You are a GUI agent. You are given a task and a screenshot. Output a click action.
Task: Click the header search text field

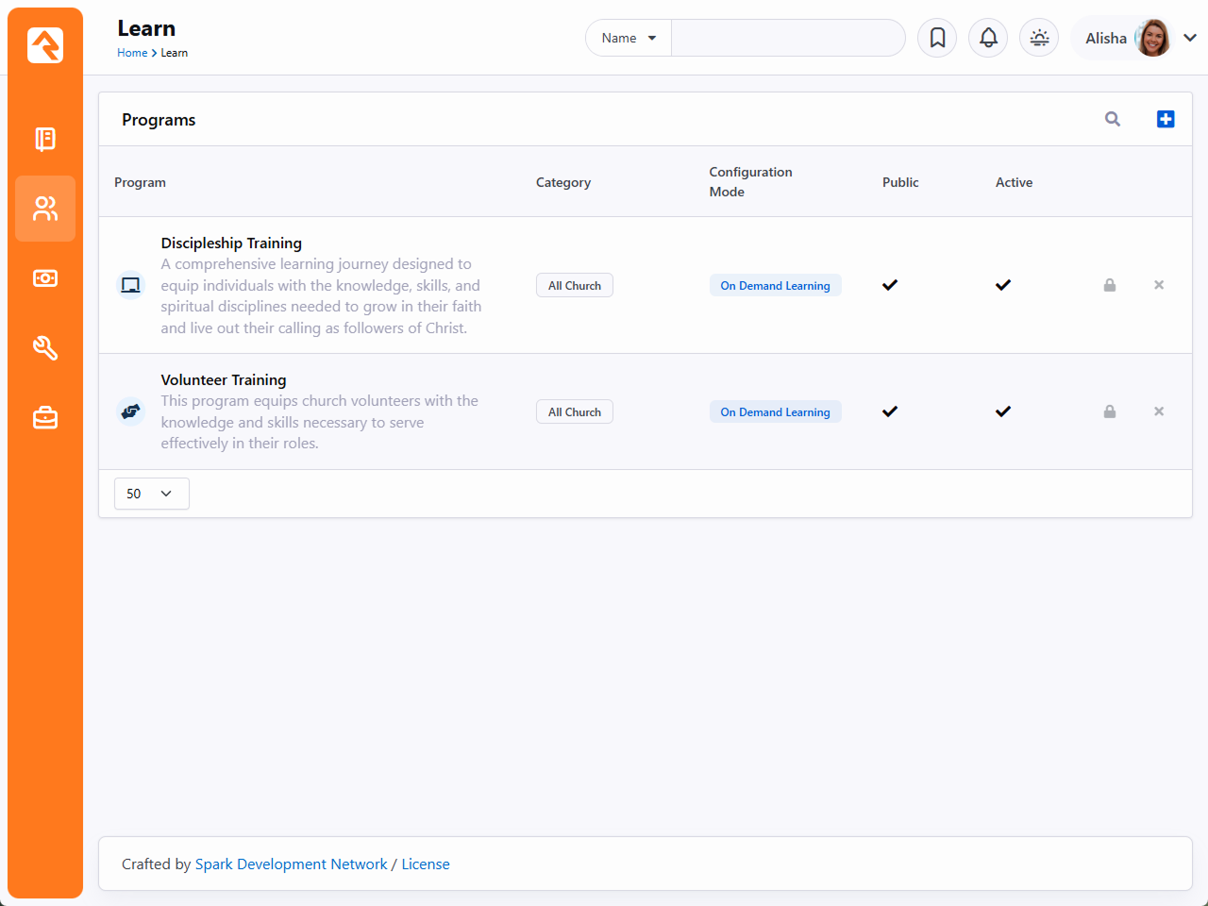pyautogui.click(x=787, y=38)
